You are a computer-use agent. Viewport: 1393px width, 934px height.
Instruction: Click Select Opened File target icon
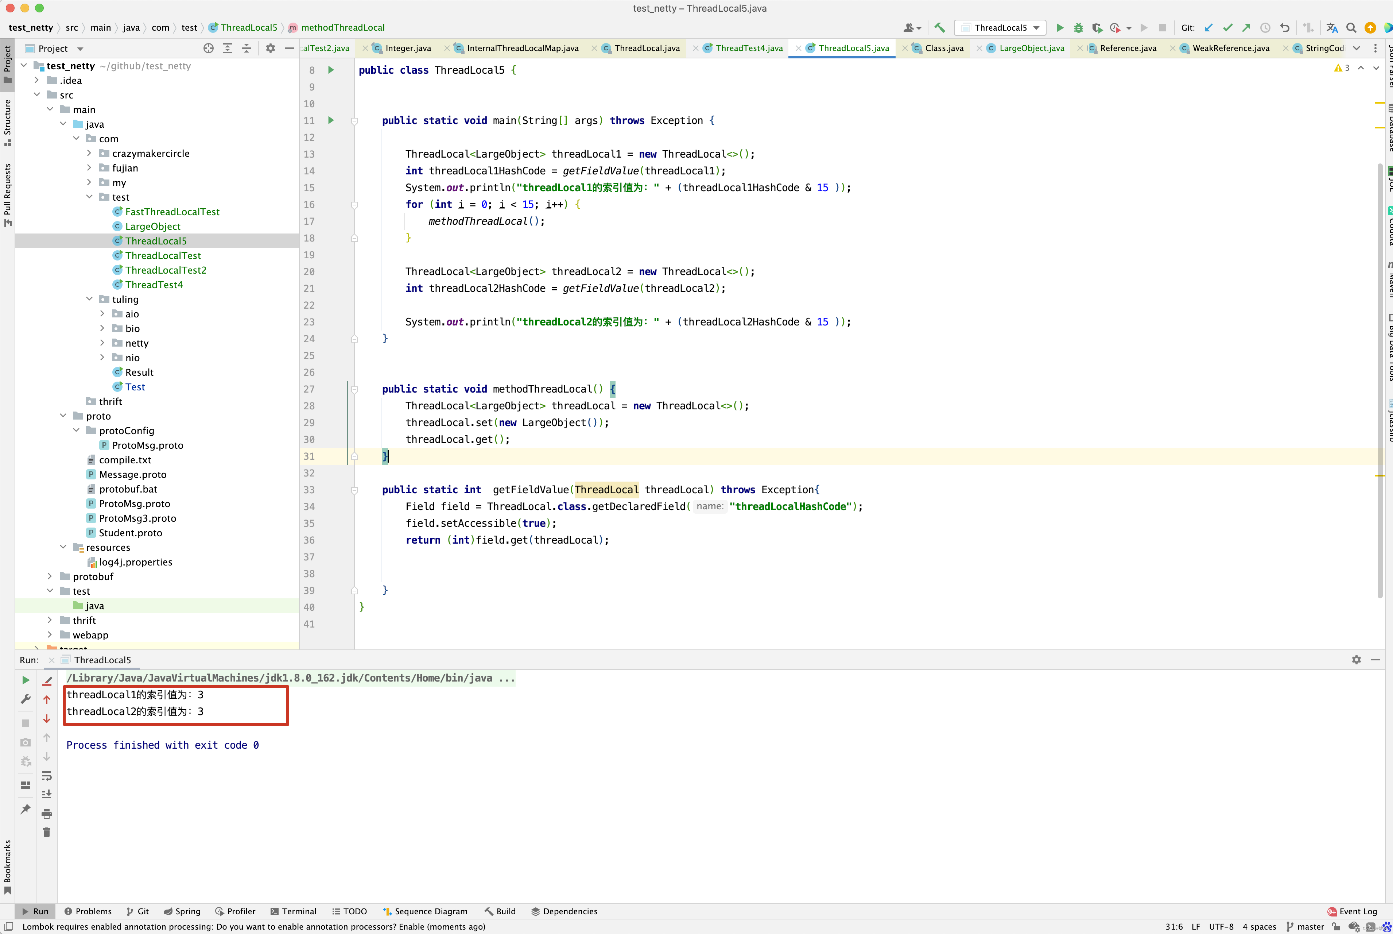pyautogui.click(x=208, y=48)
